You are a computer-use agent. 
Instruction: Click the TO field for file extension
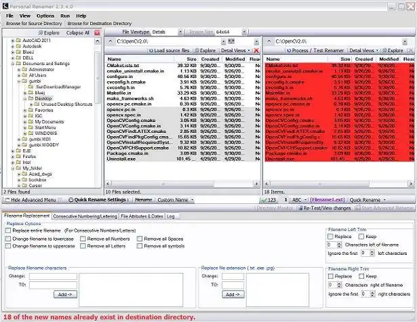(233, 285)
